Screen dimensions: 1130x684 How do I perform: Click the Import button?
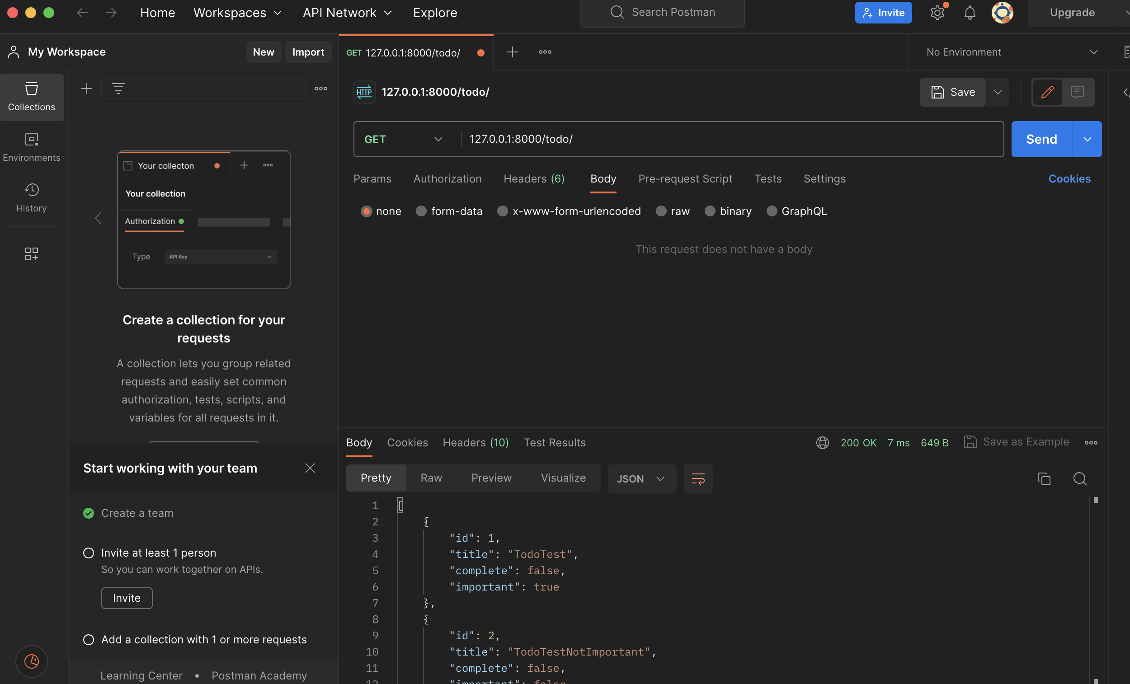[x=308, y=52]
